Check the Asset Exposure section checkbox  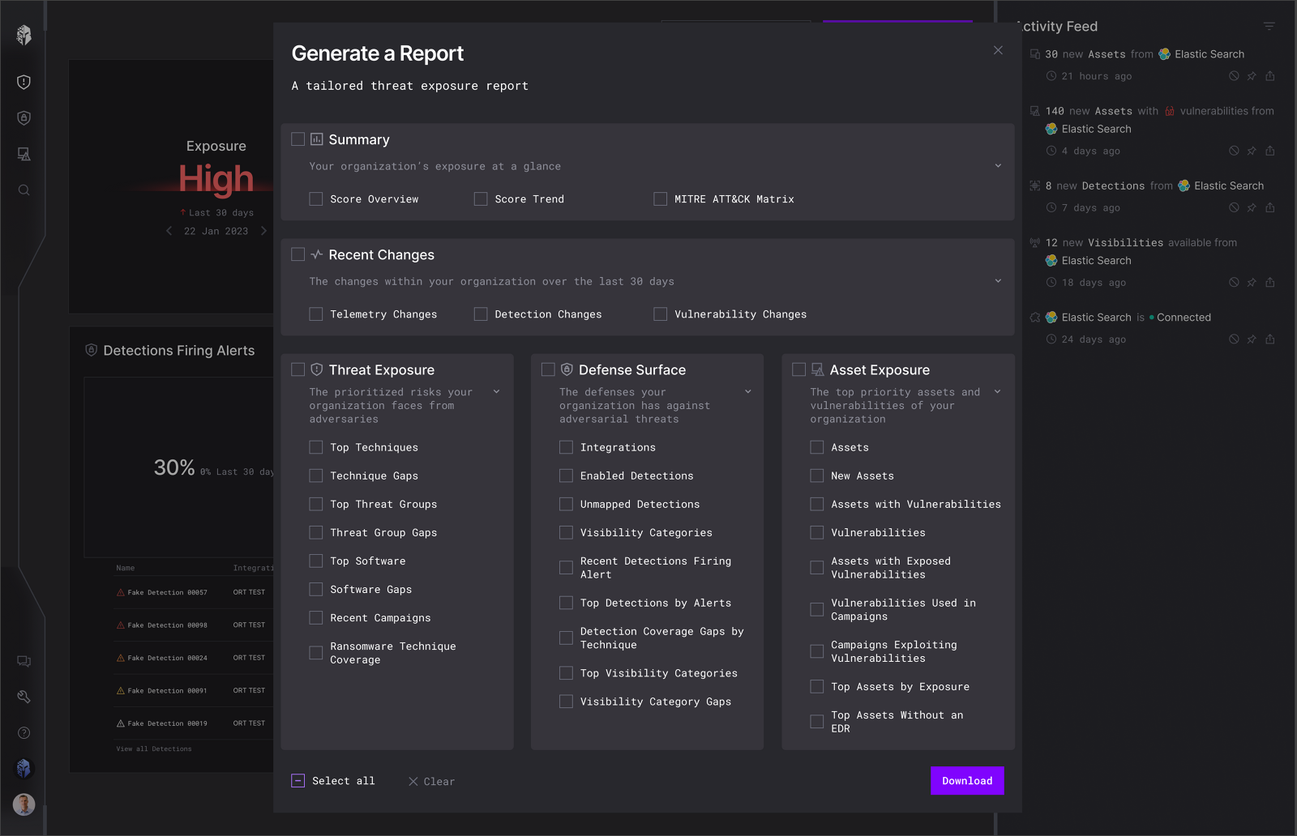(799, 369)
